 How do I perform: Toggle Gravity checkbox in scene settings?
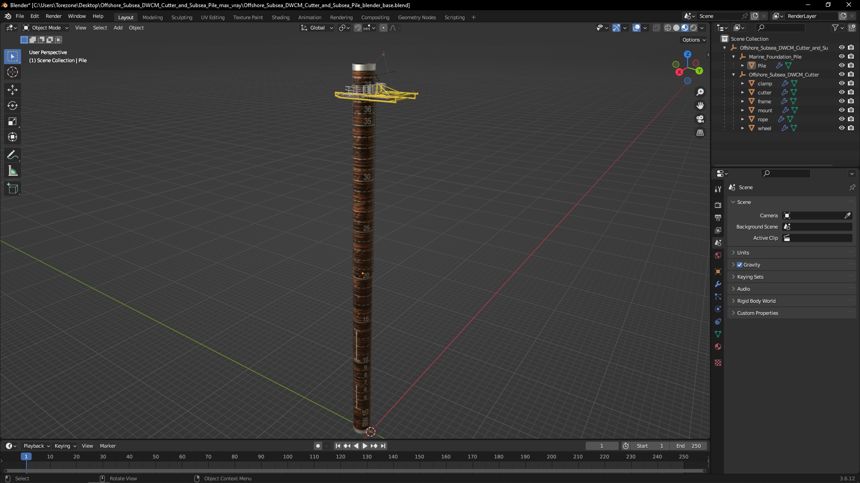point(740,264)
